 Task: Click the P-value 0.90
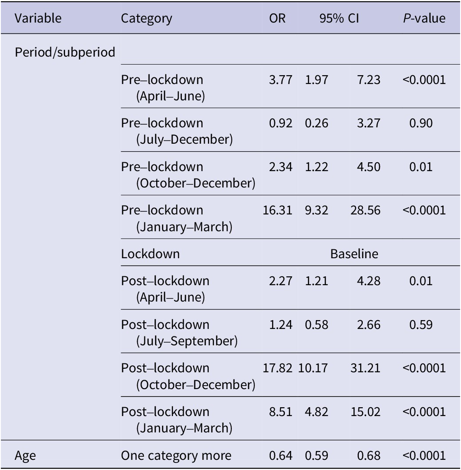click(x=421, y=123)
